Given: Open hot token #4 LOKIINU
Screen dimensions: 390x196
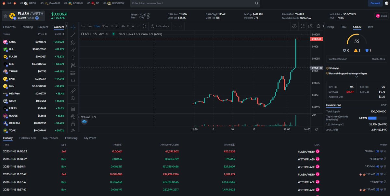Looking at the screenshot, I should pos(73,3).
